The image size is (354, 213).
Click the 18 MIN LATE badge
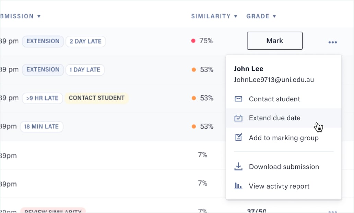(x=42, y=126)
